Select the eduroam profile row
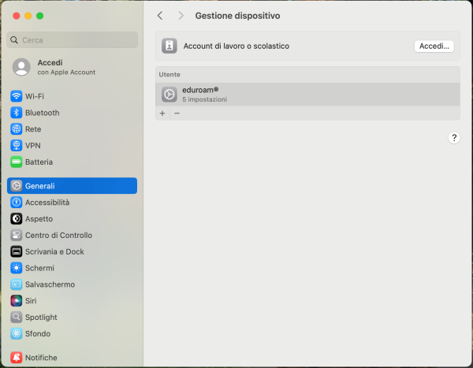This screenshot has width=473, height=368. (x=307, y=95)
